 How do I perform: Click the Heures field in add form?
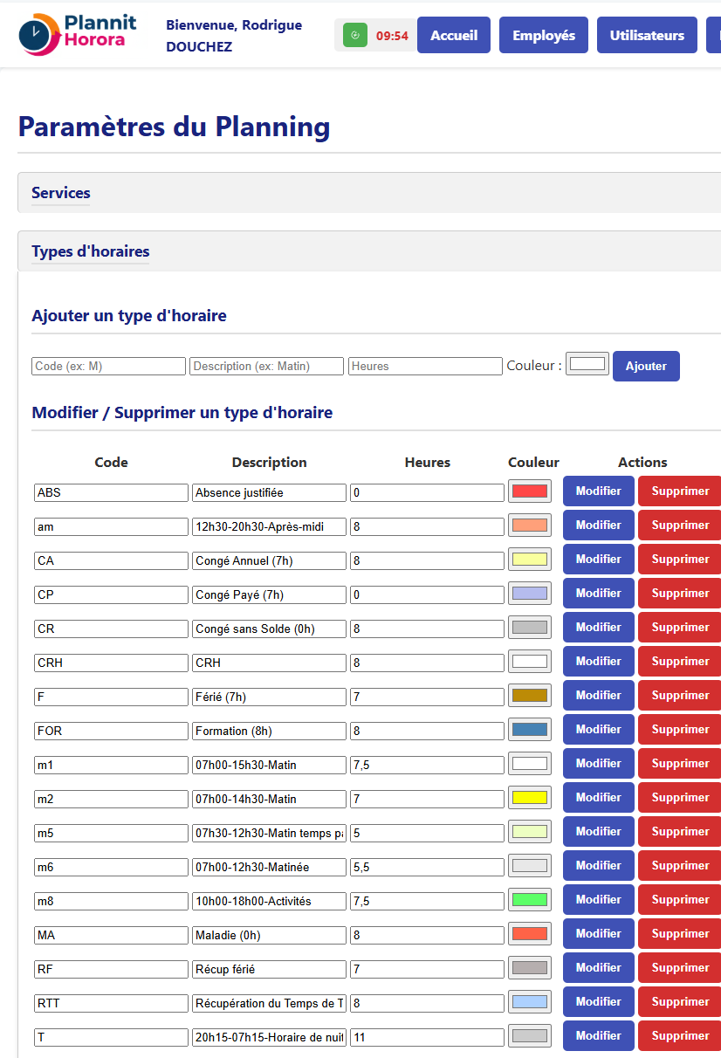(x=425, y=367)
